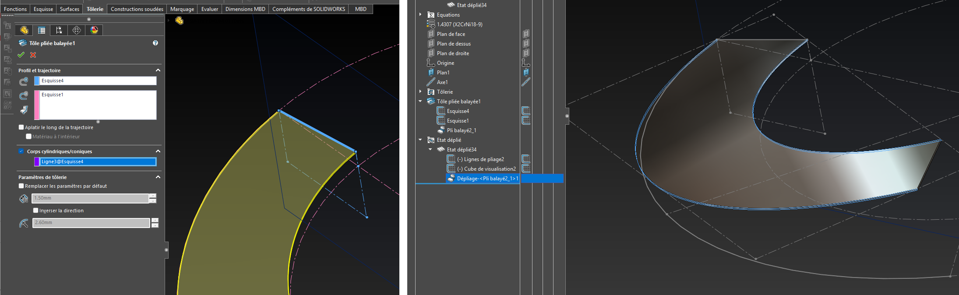This screenshot has width=959, height=295.
Task: Check Remplacer les paramètres par défaut
Action: click(x=21, y=186)
